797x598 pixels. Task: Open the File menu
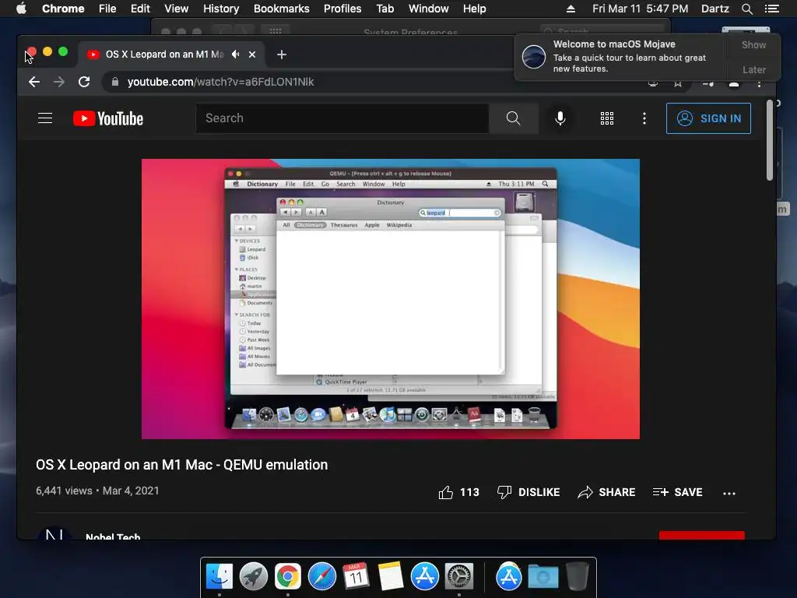pos(107,9)
